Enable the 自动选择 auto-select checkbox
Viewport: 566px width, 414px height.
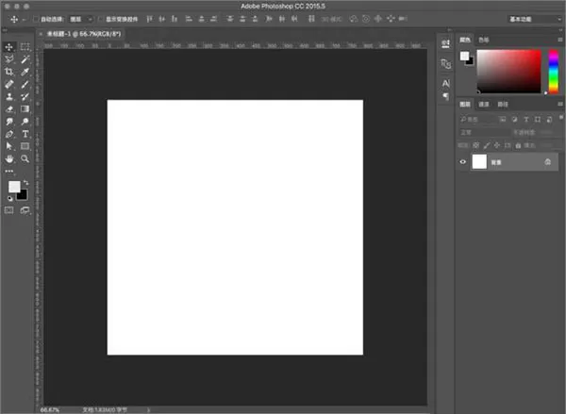coord(36,19)
